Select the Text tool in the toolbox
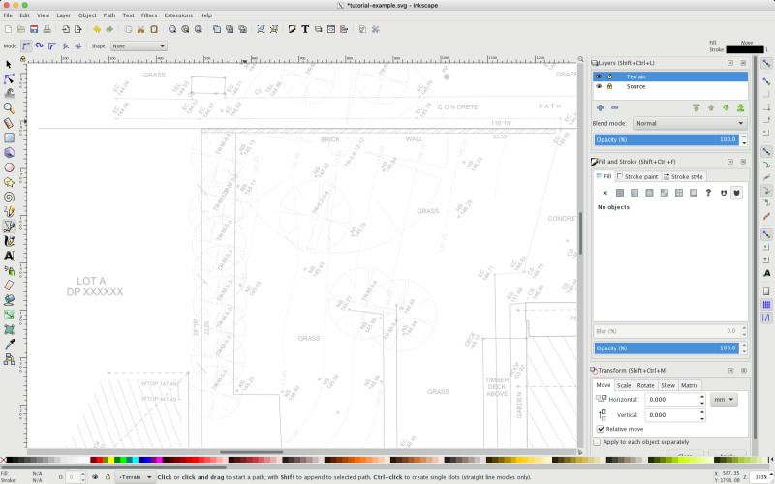775x484 pixels. [x=9, y=256]
